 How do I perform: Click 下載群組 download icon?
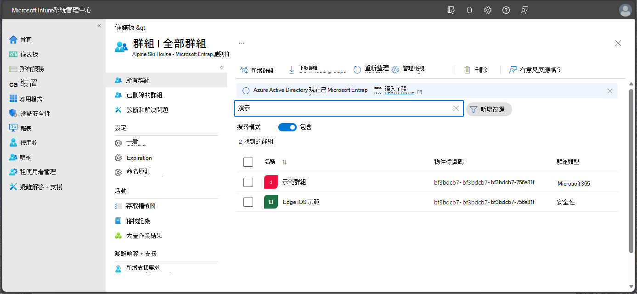291,70
